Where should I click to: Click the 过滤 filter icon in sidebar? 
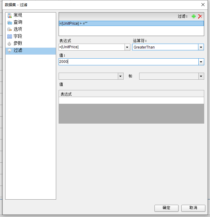tap(9, 50)
